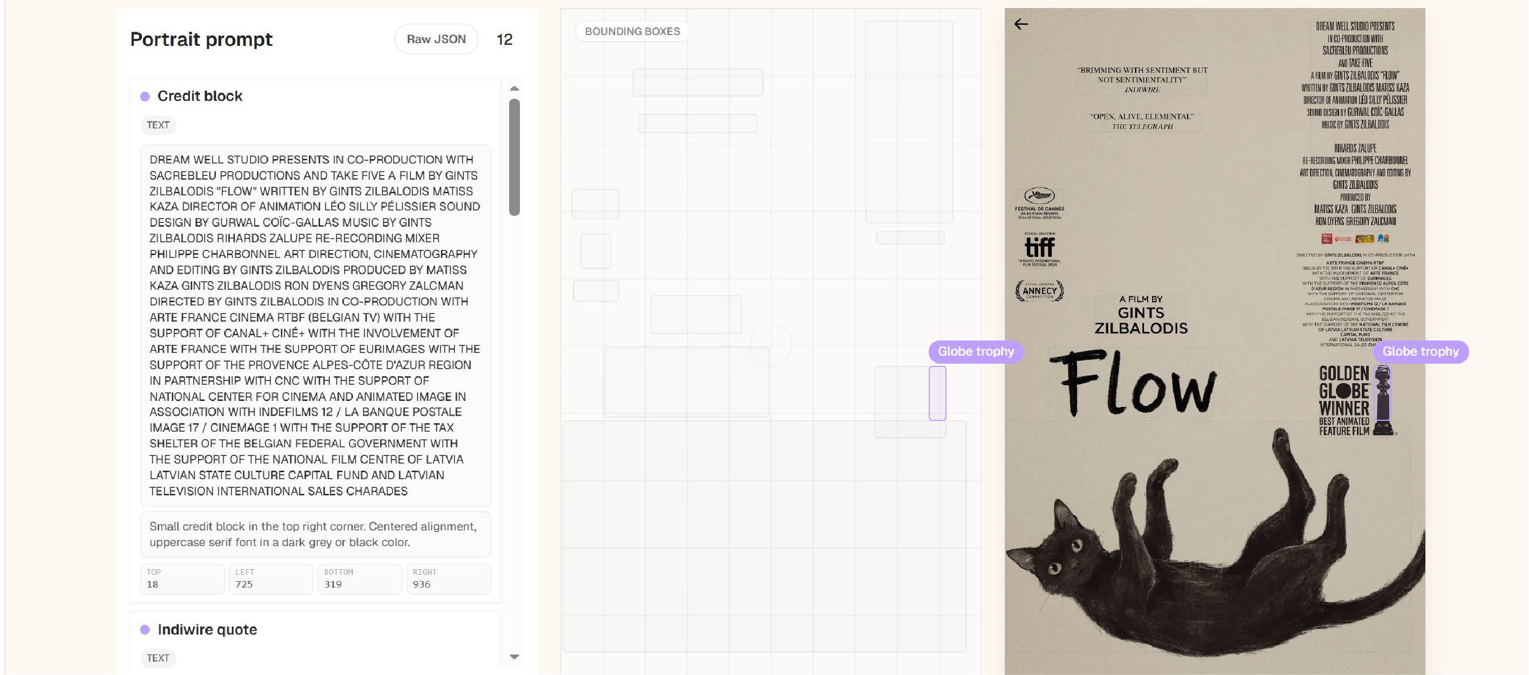Click the purple dot beside Indiwire quote
Screen dimensions: 1529x675
[145, 629]
